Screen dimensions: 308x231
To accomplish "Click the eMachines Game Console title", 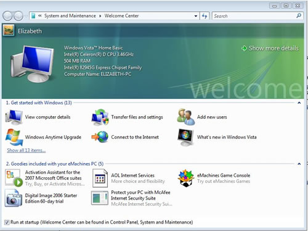I will [x=224, y=175].
